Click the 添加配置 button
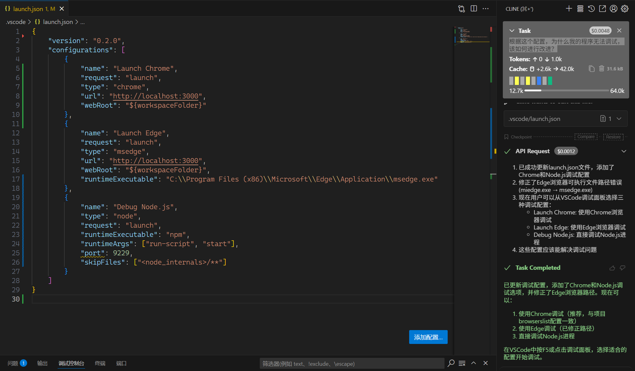Image resolution: width=635 pixels, height=371 pixels. click(x=428, y=337)
